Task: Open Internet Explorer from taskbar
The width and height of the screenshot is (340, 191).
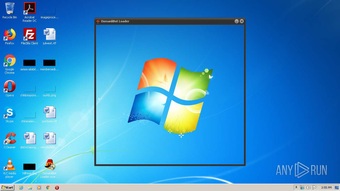Action: point(21,188)
